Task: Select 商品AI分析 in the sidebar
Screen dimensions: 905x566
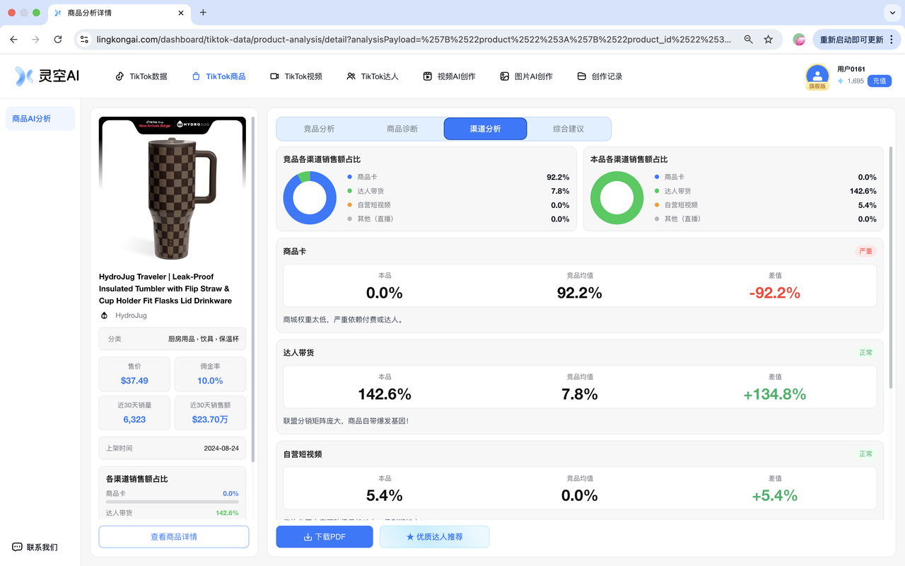Action: [40, 119]
